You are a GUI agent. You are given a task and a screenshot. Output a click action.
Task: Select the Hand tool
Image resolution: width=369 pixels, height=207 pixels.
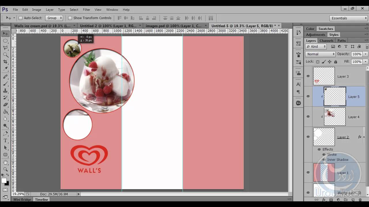[x=5, y=162]
